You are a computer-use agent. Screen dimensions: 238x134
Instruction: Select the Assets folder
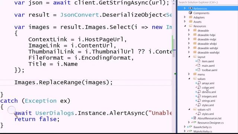[x=197, y=22]
